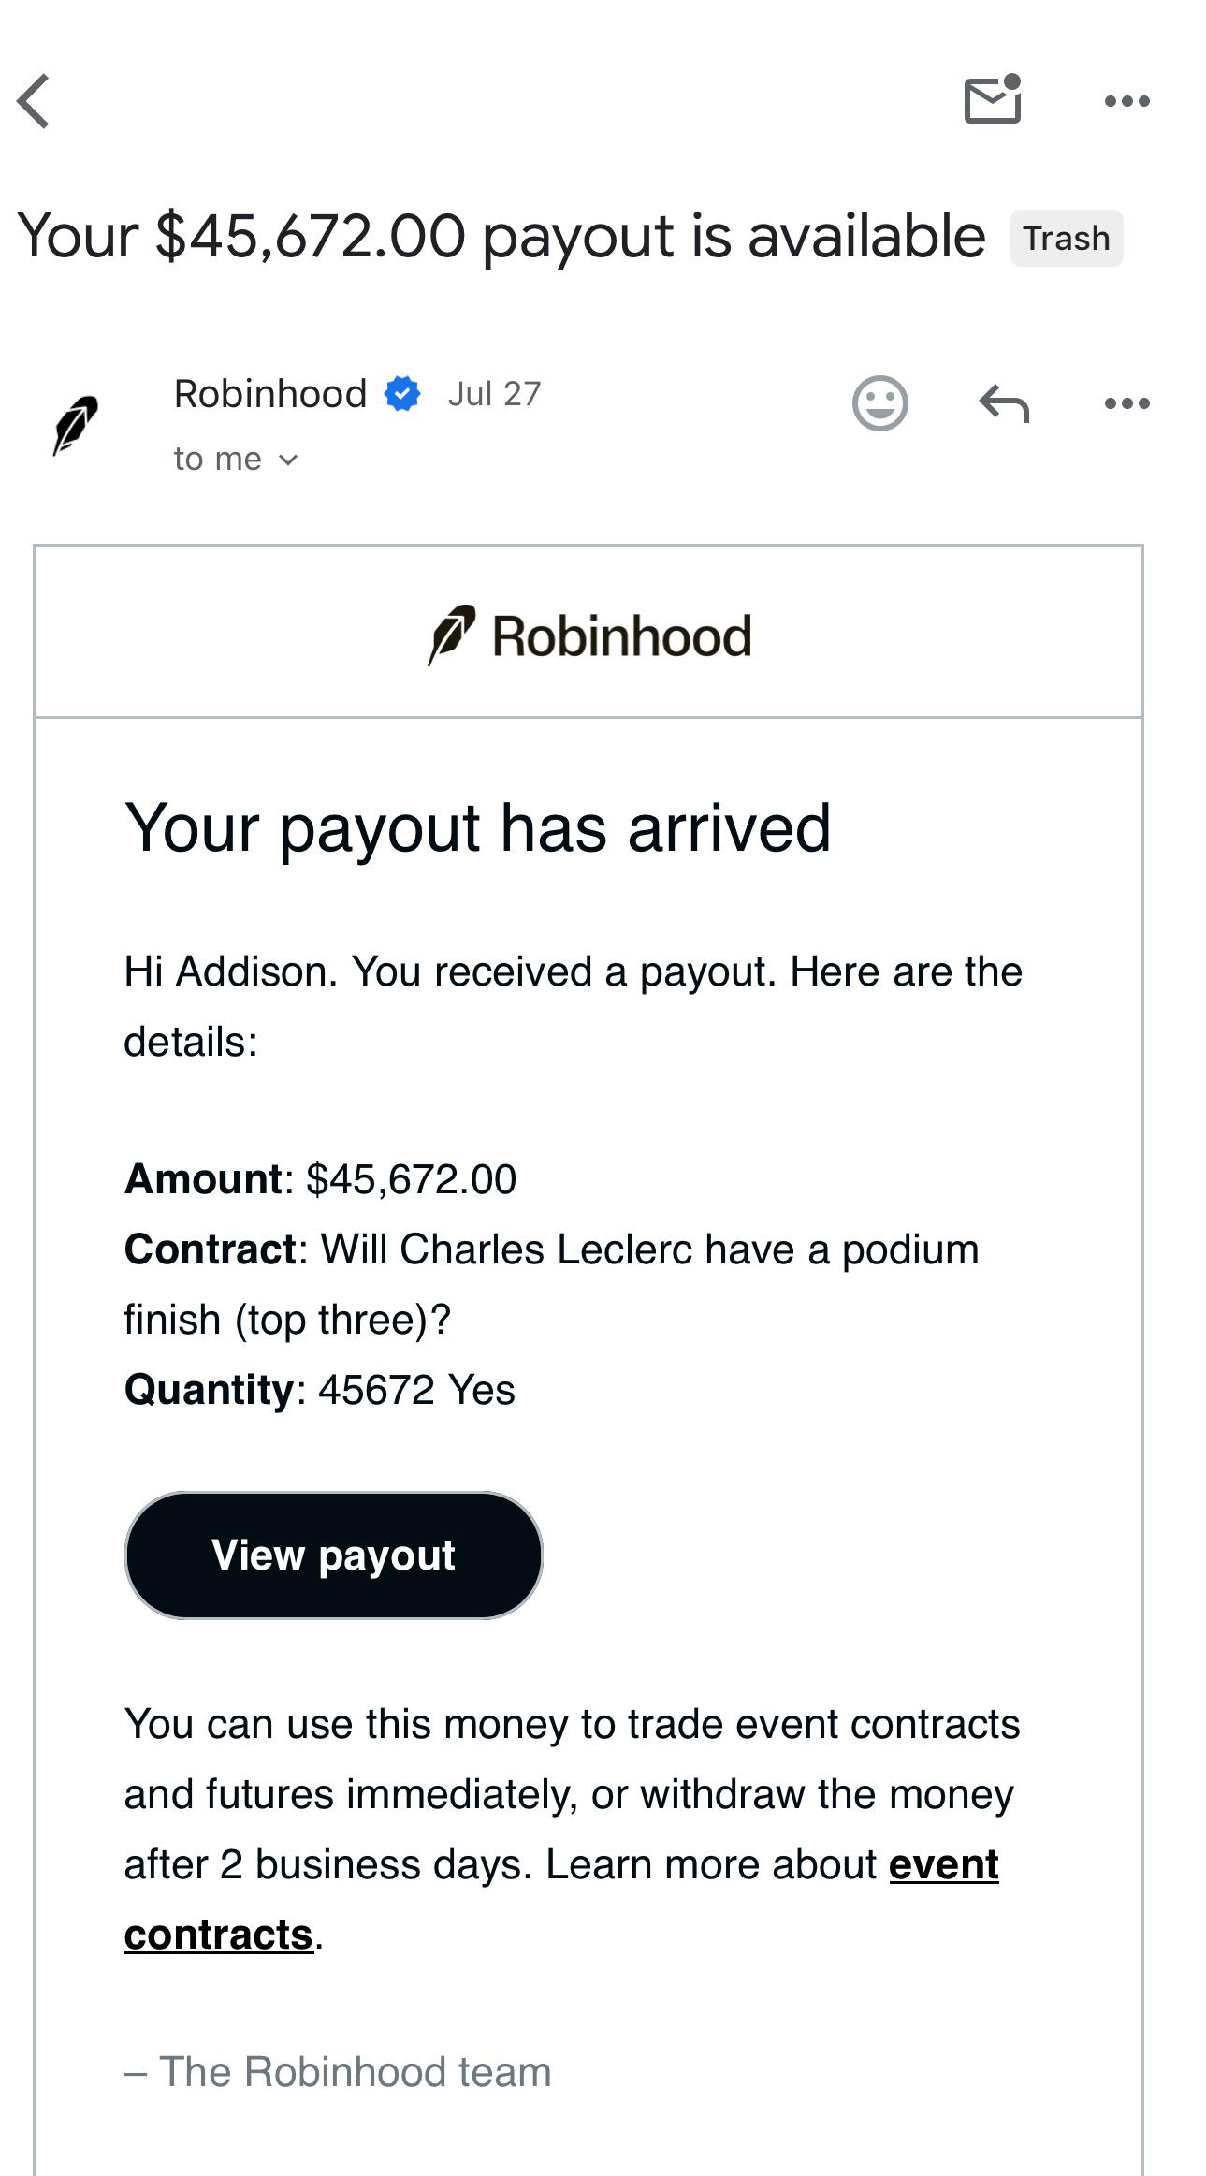Open the top overflow menu dots
The width and height of the screenshot is (1206, 2176).
tap(1126, 101)
